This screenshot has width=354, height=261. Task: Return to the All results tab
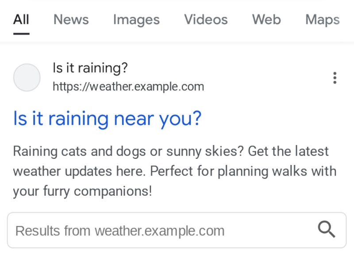21,19
